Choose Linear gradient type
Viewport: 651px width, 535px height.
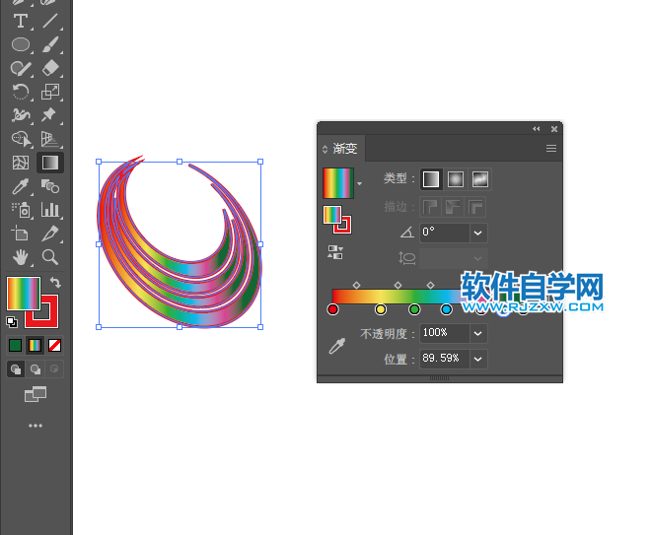coord(431,179)
